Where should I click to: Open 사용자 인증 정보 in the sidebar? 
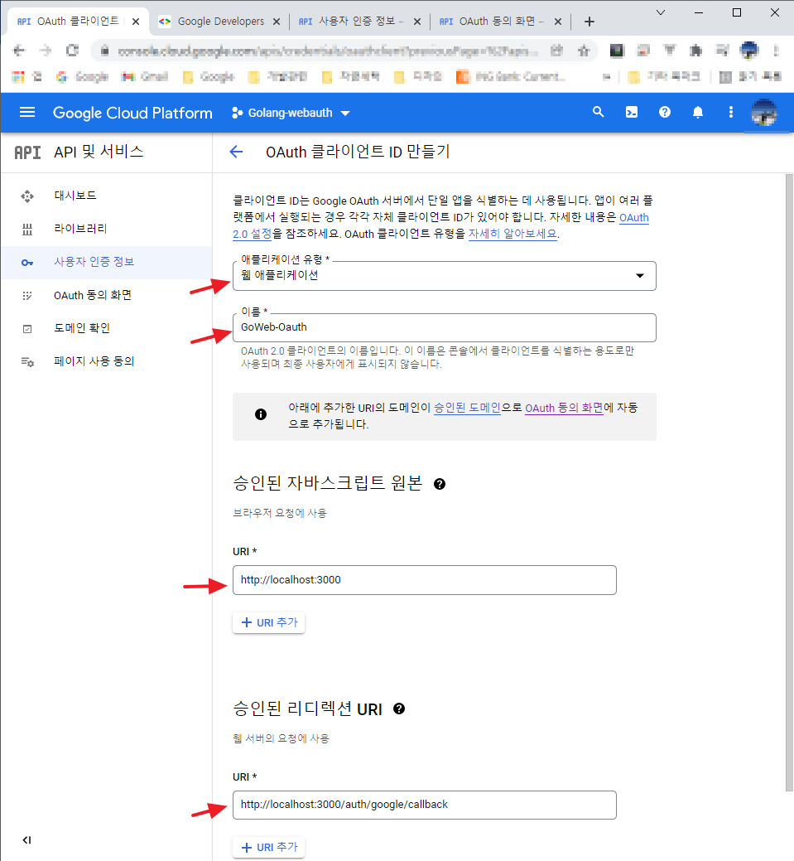pyautogui.click(x=106, y=263)
